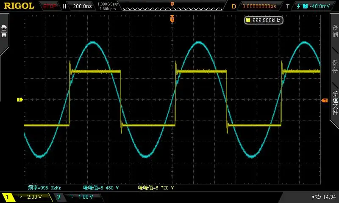Click the H horizontal label in top bar
Screen dimensions: 339x203
tap(64, 6)
